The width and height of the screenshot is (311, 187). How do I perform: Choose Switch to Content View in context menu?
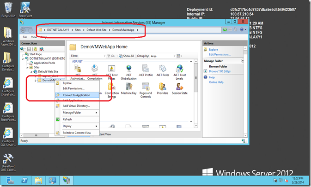(x=77, y=133)
